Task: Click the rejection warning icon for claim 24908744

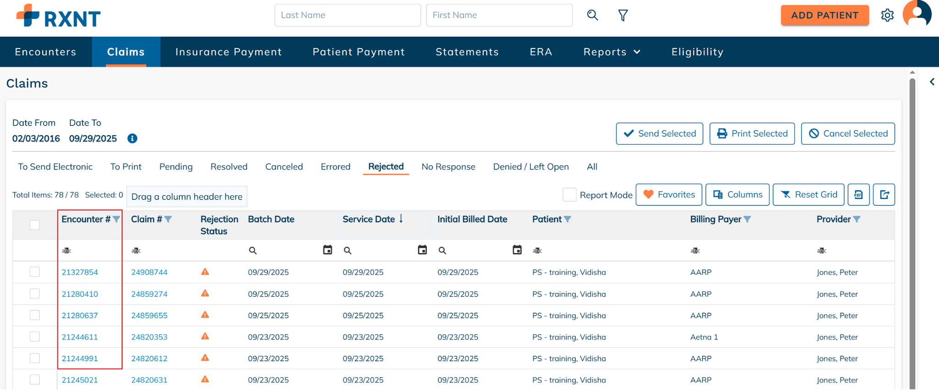Action: tap(205, 272)
